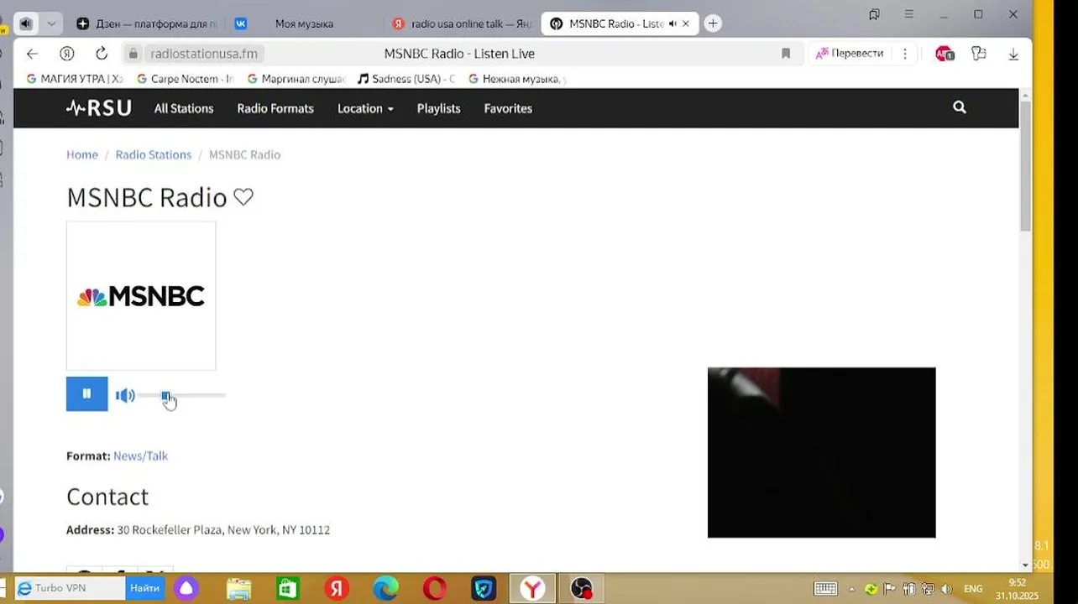The width and height of the screenshot is (1078, 604).
Task: Click the page vertical scrollbar thumb
Action: pyautogui.click(x=1025, y=166)
